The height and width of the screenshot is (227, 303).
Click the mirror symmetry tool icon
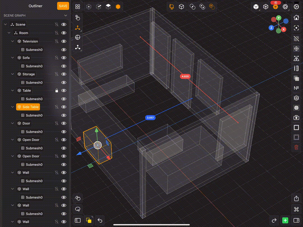(296, 58)
